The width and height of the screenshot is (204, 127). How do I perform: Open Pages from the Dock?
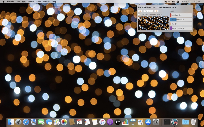(141, 122)
